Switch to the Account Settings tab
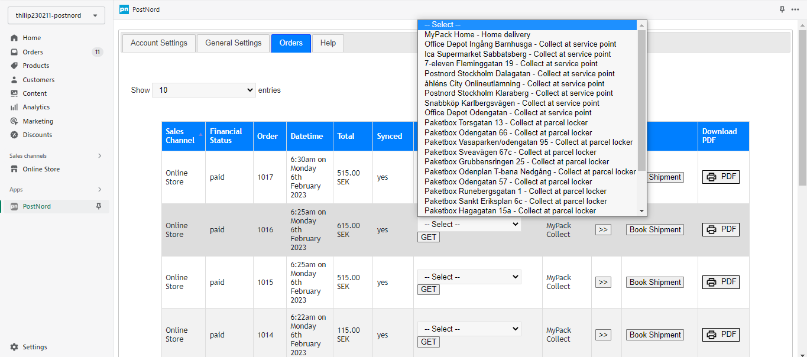Screen dimensions: 807x357 click(x=159, y=43)
